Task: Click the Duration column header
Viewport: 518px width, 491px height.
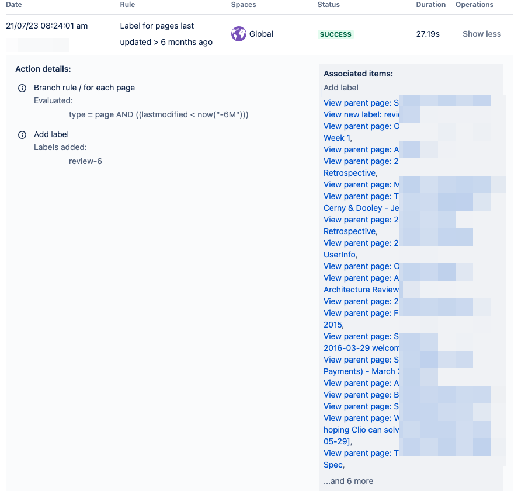Action: tap(431, 5)
